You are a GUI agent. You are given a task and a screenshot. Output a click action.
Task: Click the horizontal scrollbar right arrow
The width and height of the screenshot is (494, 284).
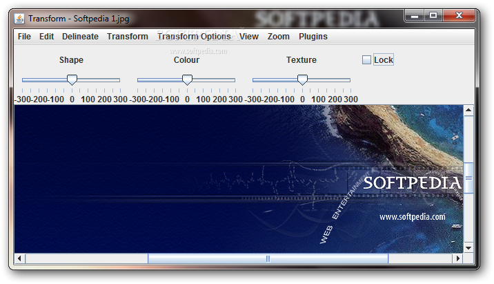(457, 258)
